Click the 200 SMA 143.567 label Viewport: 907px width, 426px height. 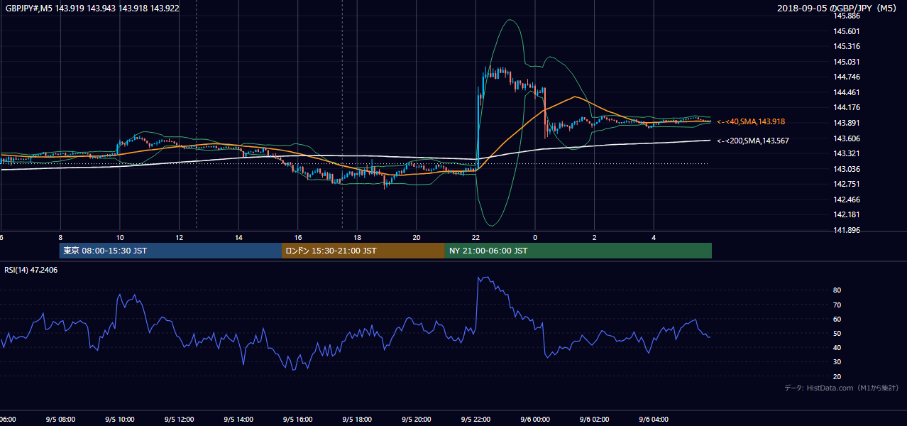[x=753, y=141]
